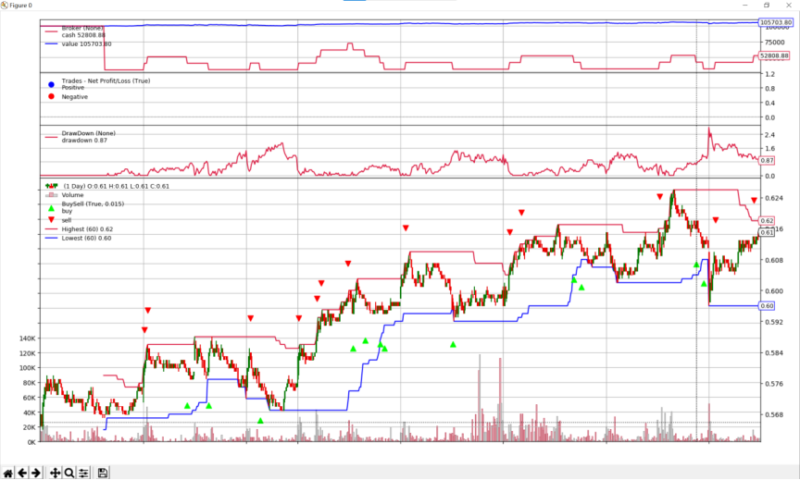
Task: Close the Figure 0 window
Action: (788, 6)
